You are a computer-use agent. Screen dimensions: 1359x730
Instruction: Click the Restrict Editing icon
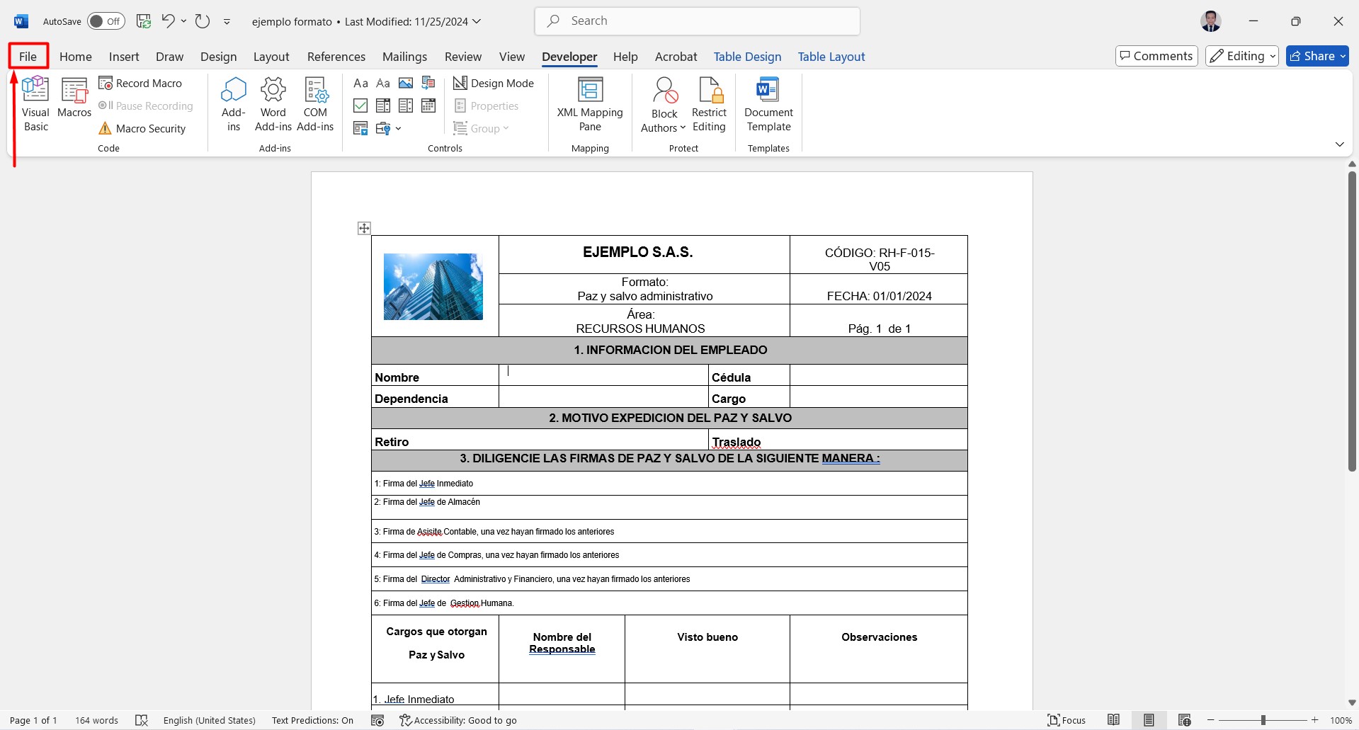pyautogui.click(x=709, y=91)
